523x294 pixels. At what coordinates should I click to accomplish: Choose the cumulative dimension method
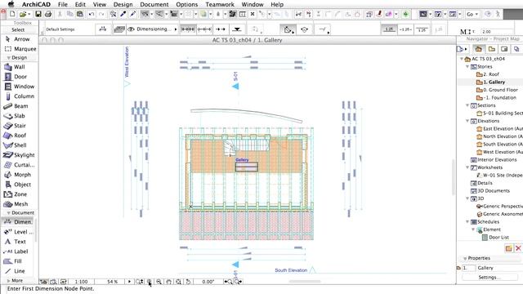pyautogui.click(x=204, y=29)
